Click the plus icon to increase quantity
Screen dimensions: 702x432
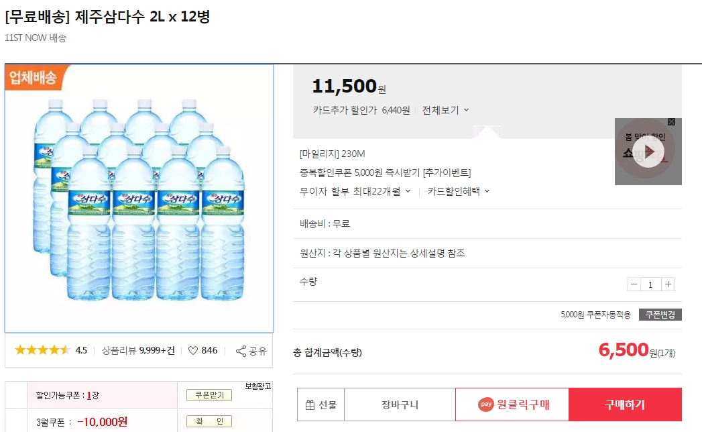coord(668,284)
